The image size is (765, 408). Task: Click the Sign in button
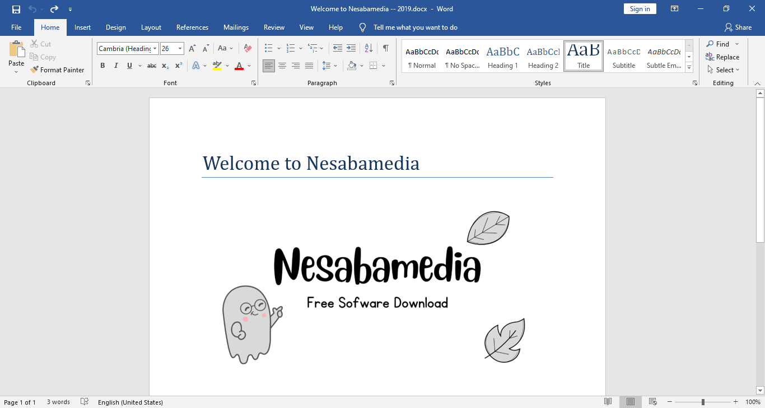click(x=640, y=9)
